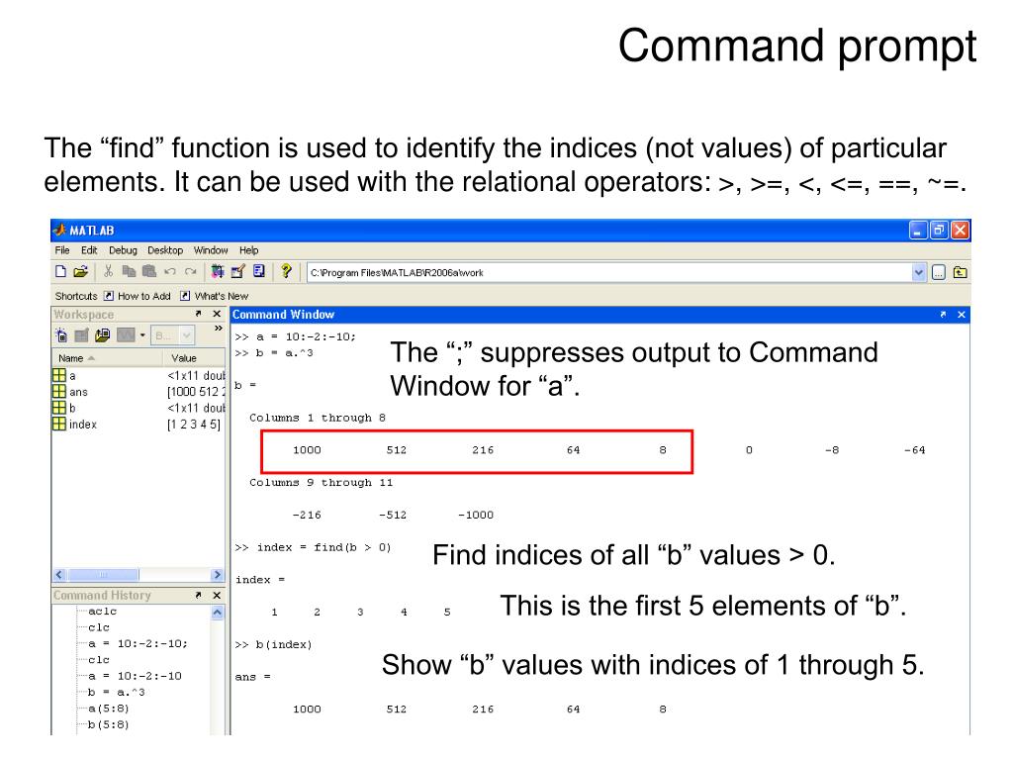Click the Undo arrow icon

pyautogui.click(x=170, y=272)
